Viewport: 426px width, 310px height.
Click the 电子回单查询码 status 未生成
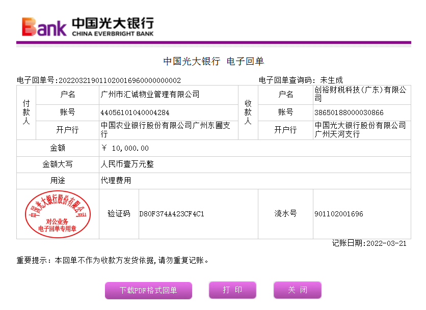point(331,80)
